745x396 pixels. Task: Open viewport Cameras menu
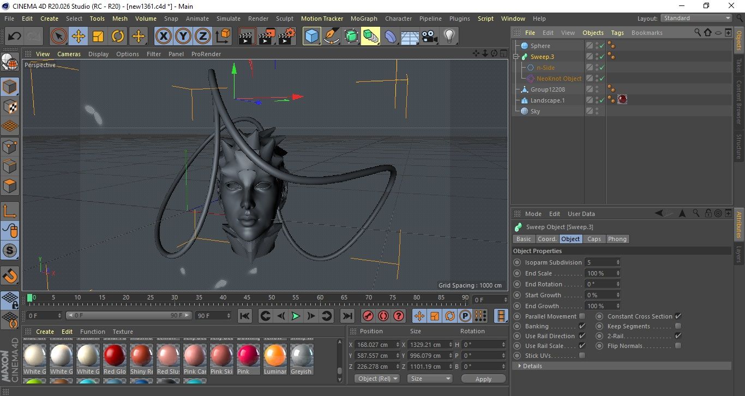69,54
